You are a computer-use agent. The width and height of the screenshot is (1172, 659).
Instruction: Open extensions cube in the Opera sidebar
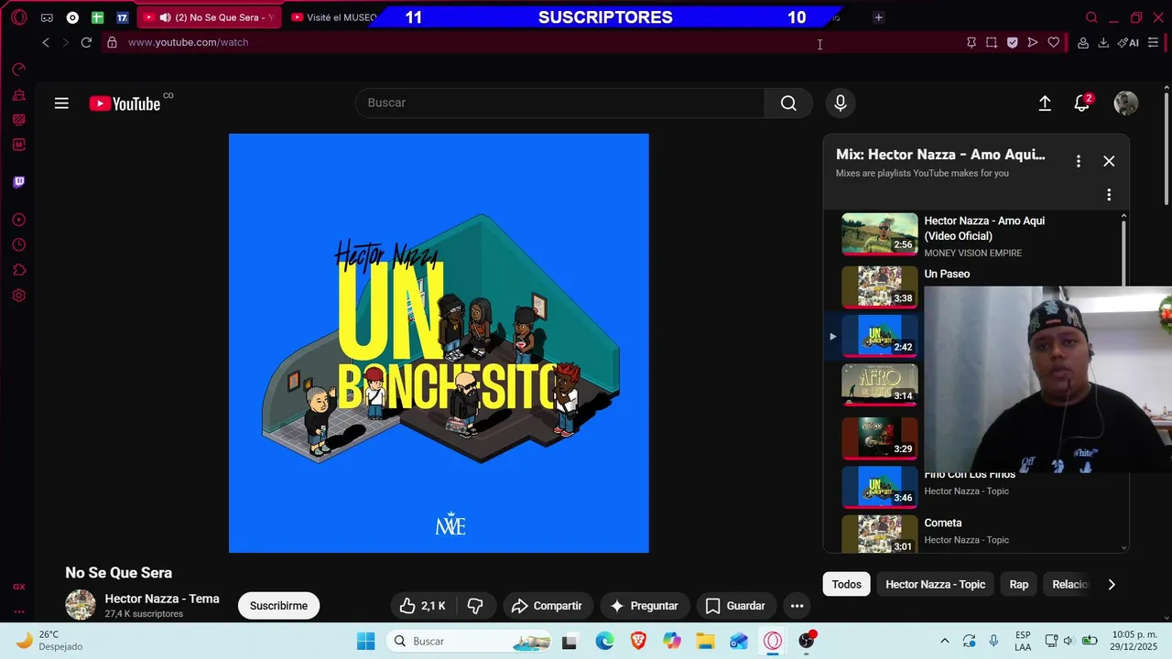click(x=18, y=270)
